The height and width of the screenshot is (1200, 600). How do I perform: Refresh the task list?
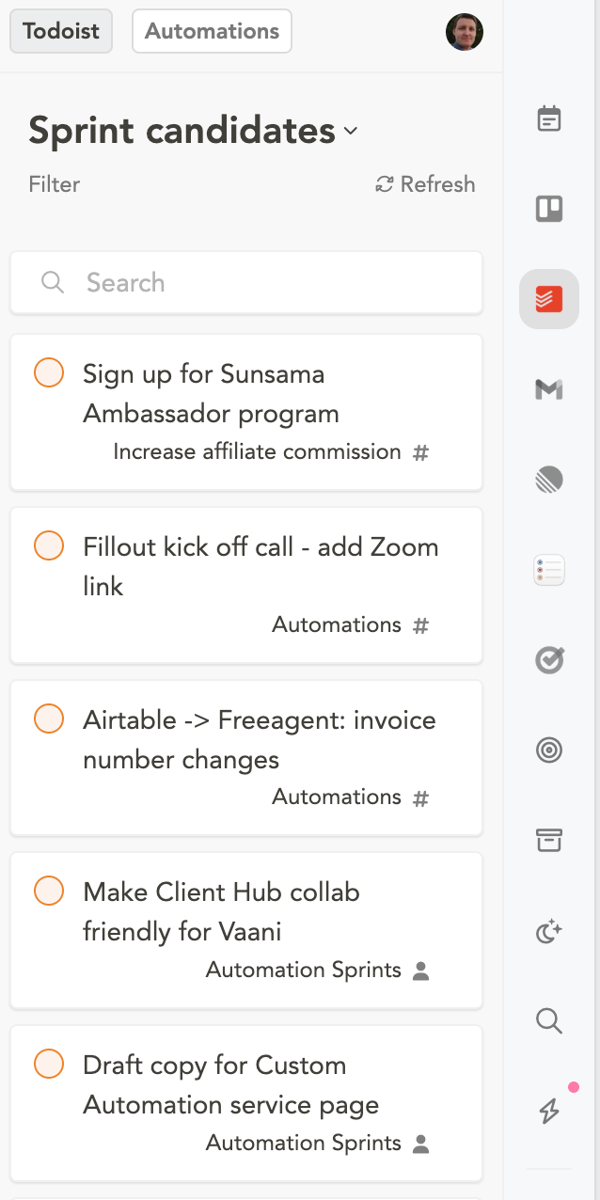425,184
